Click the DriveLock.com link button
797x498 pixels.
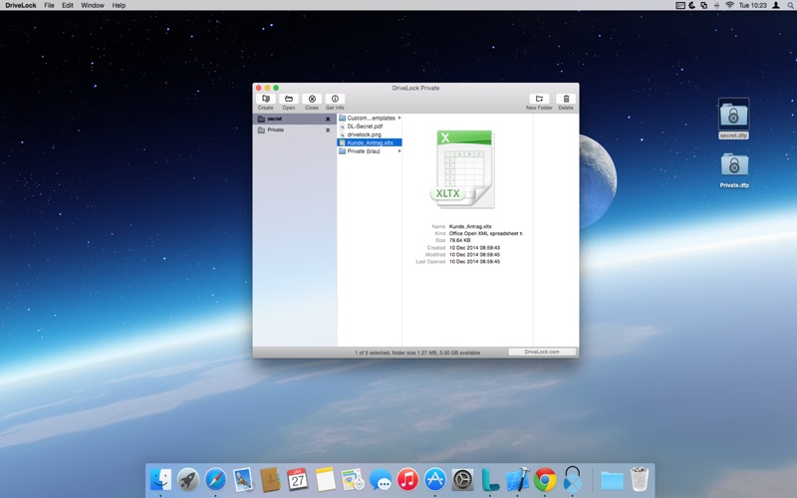point(542,352)
